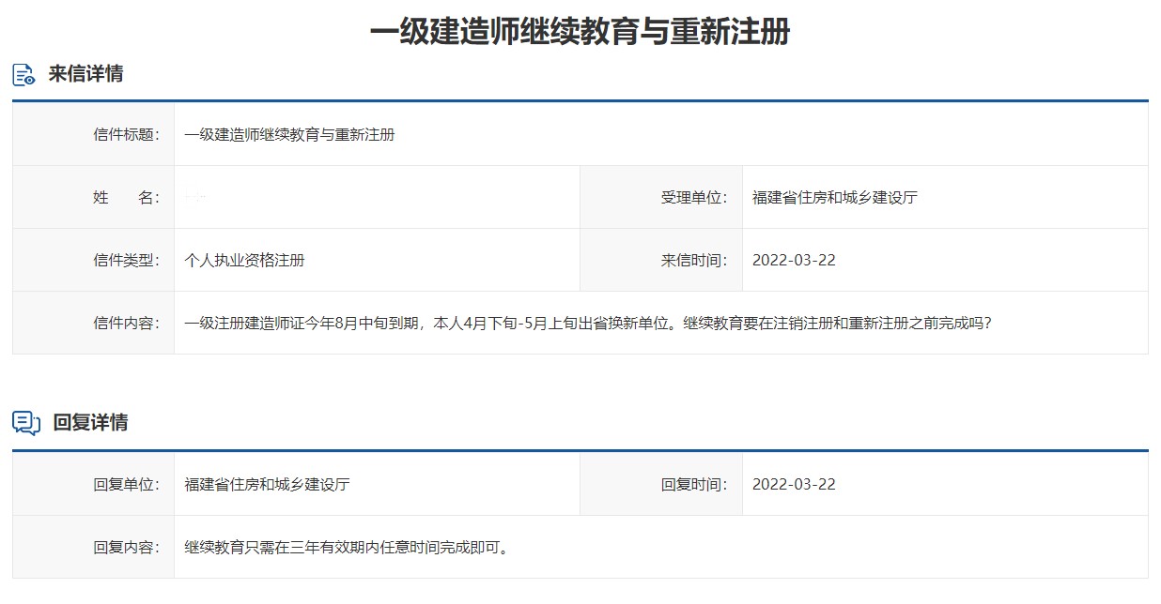
Task: Click the letter title value in the table
Action: (289, 134)
